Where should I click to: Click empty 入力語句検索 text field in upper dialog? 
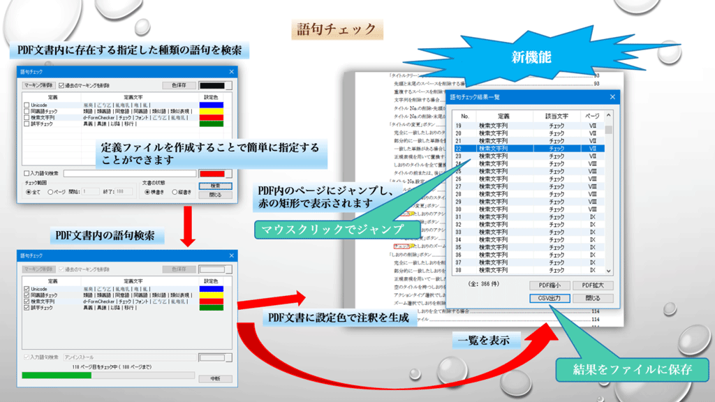[128, 172]
